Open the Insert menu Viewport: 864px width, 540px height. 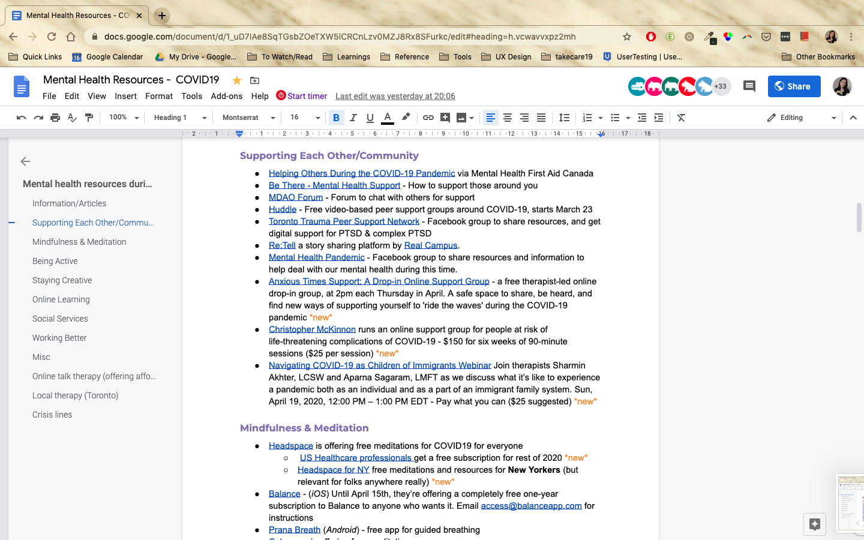pyautogui.click(x=125, y=96)
